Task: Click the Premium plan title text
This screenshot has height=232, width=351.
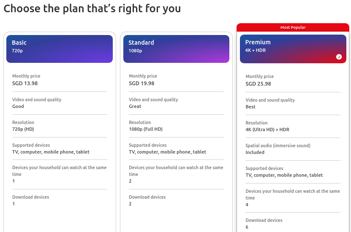Action: click(x=258, y=42)
